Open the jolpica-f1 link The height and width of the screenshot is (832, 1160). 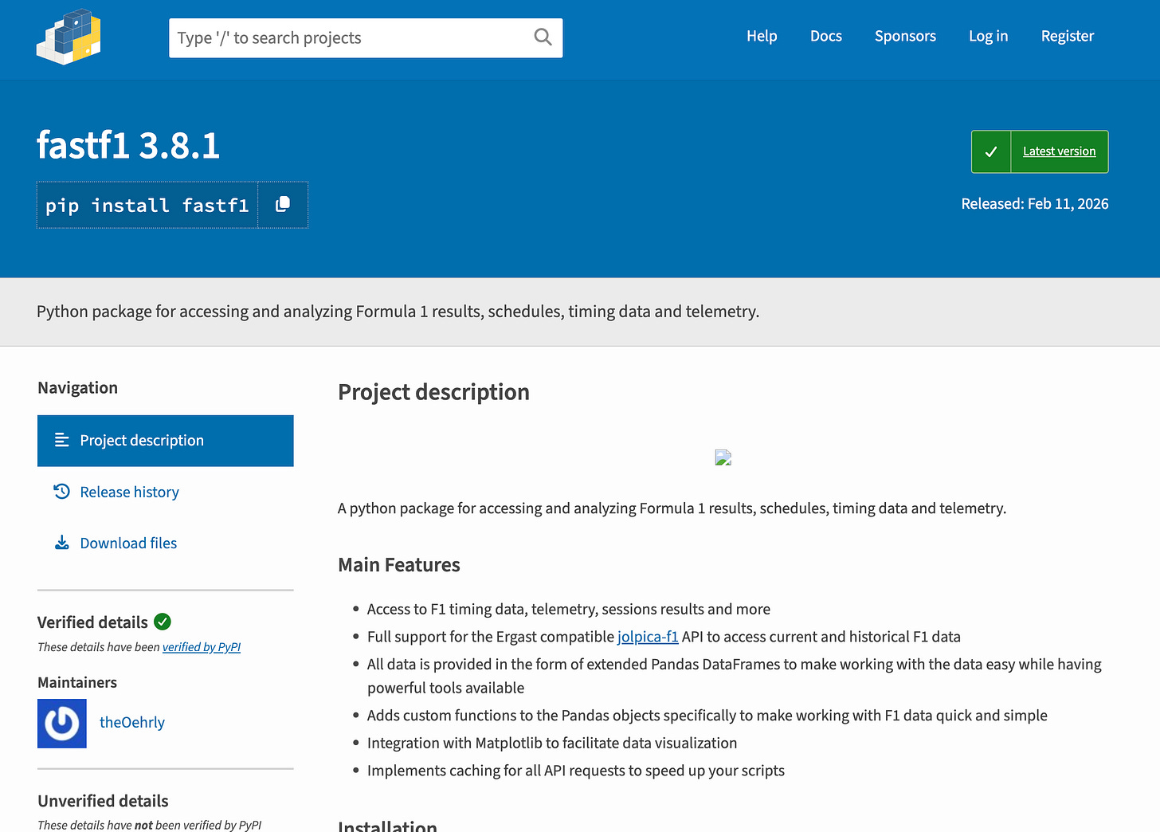(x=648, y=637)
